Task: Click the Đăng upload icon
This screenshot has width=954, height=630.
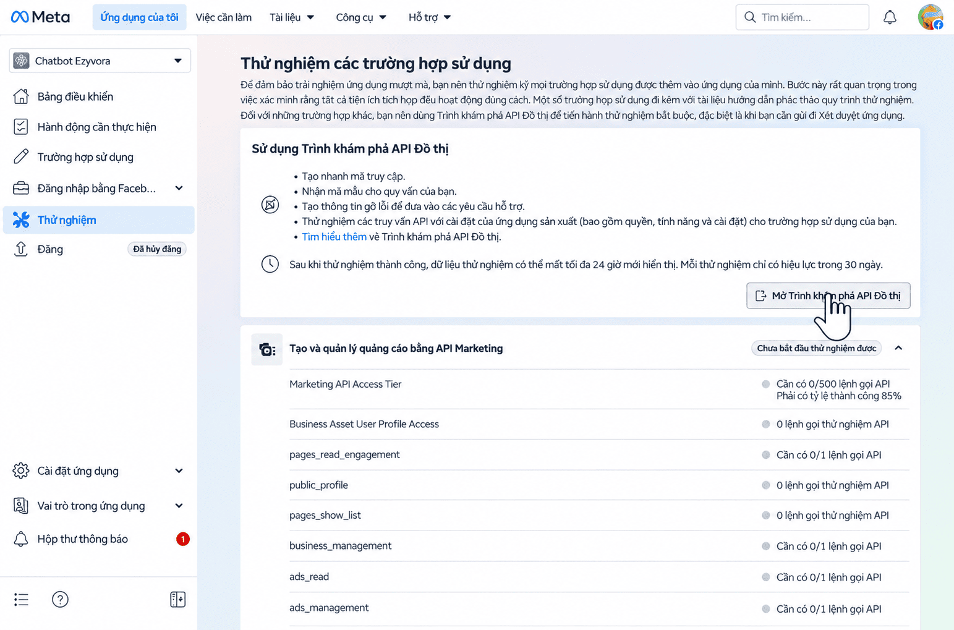Action: coord(21,249)
